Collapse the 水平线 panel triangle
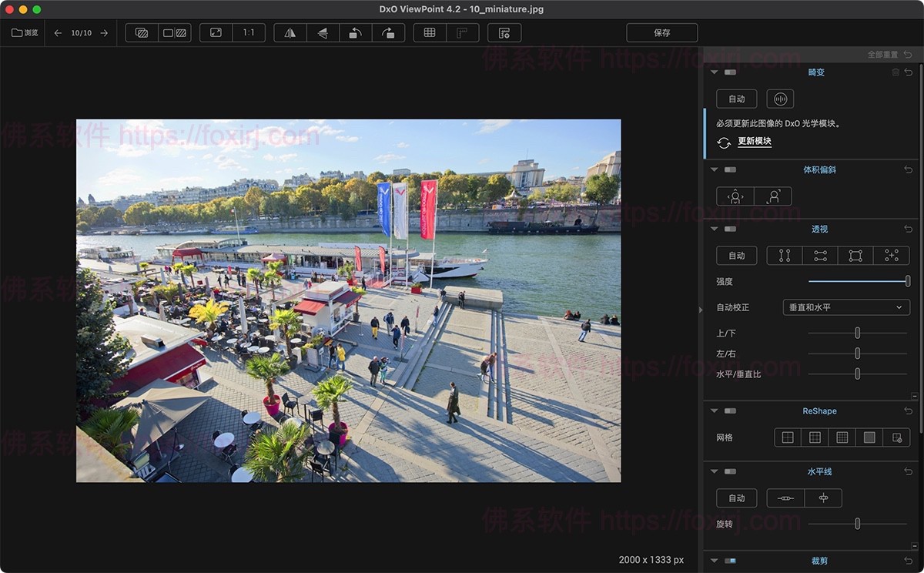 click(714, 472)
